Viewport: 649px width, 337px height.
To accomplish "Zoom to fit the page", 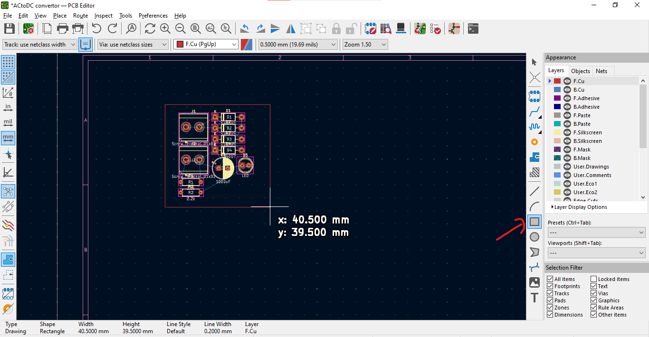I will click(196, 28).
